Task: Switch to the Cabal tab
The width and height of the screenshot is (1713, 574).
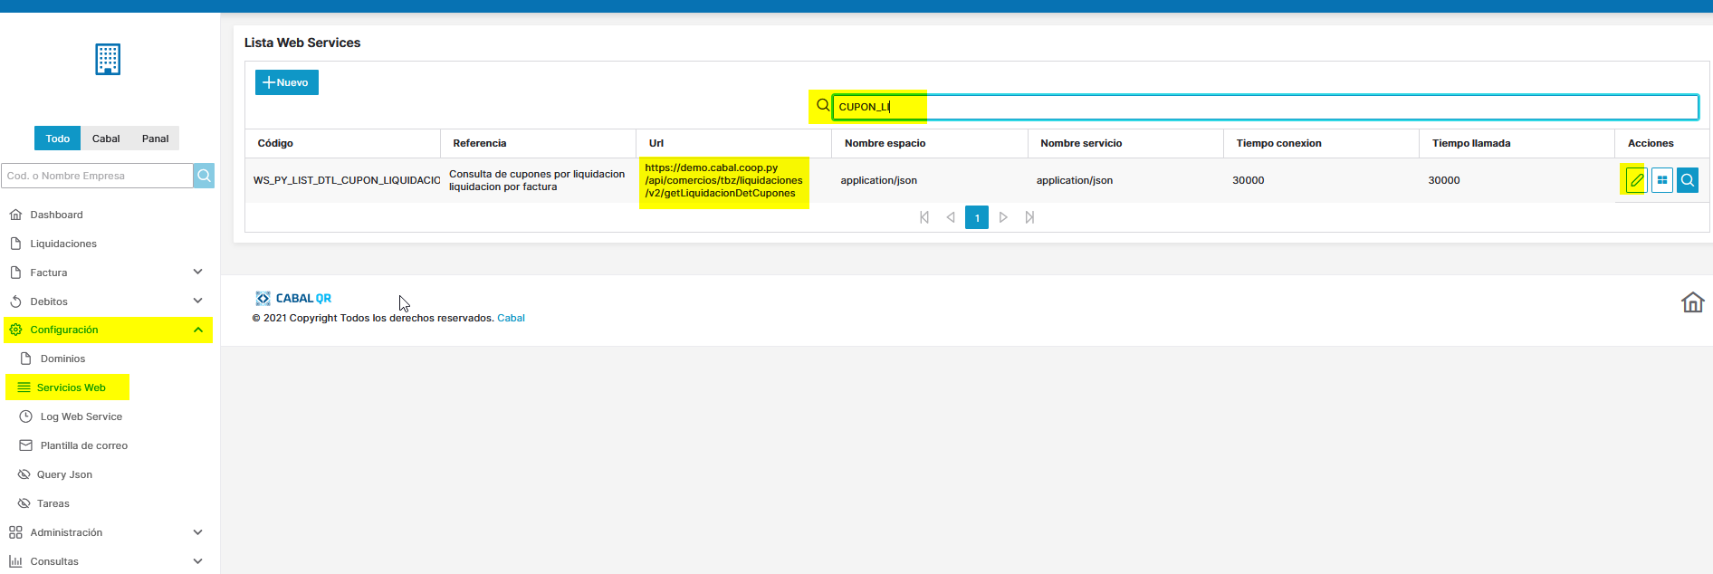Action: (x=106, y=139)
